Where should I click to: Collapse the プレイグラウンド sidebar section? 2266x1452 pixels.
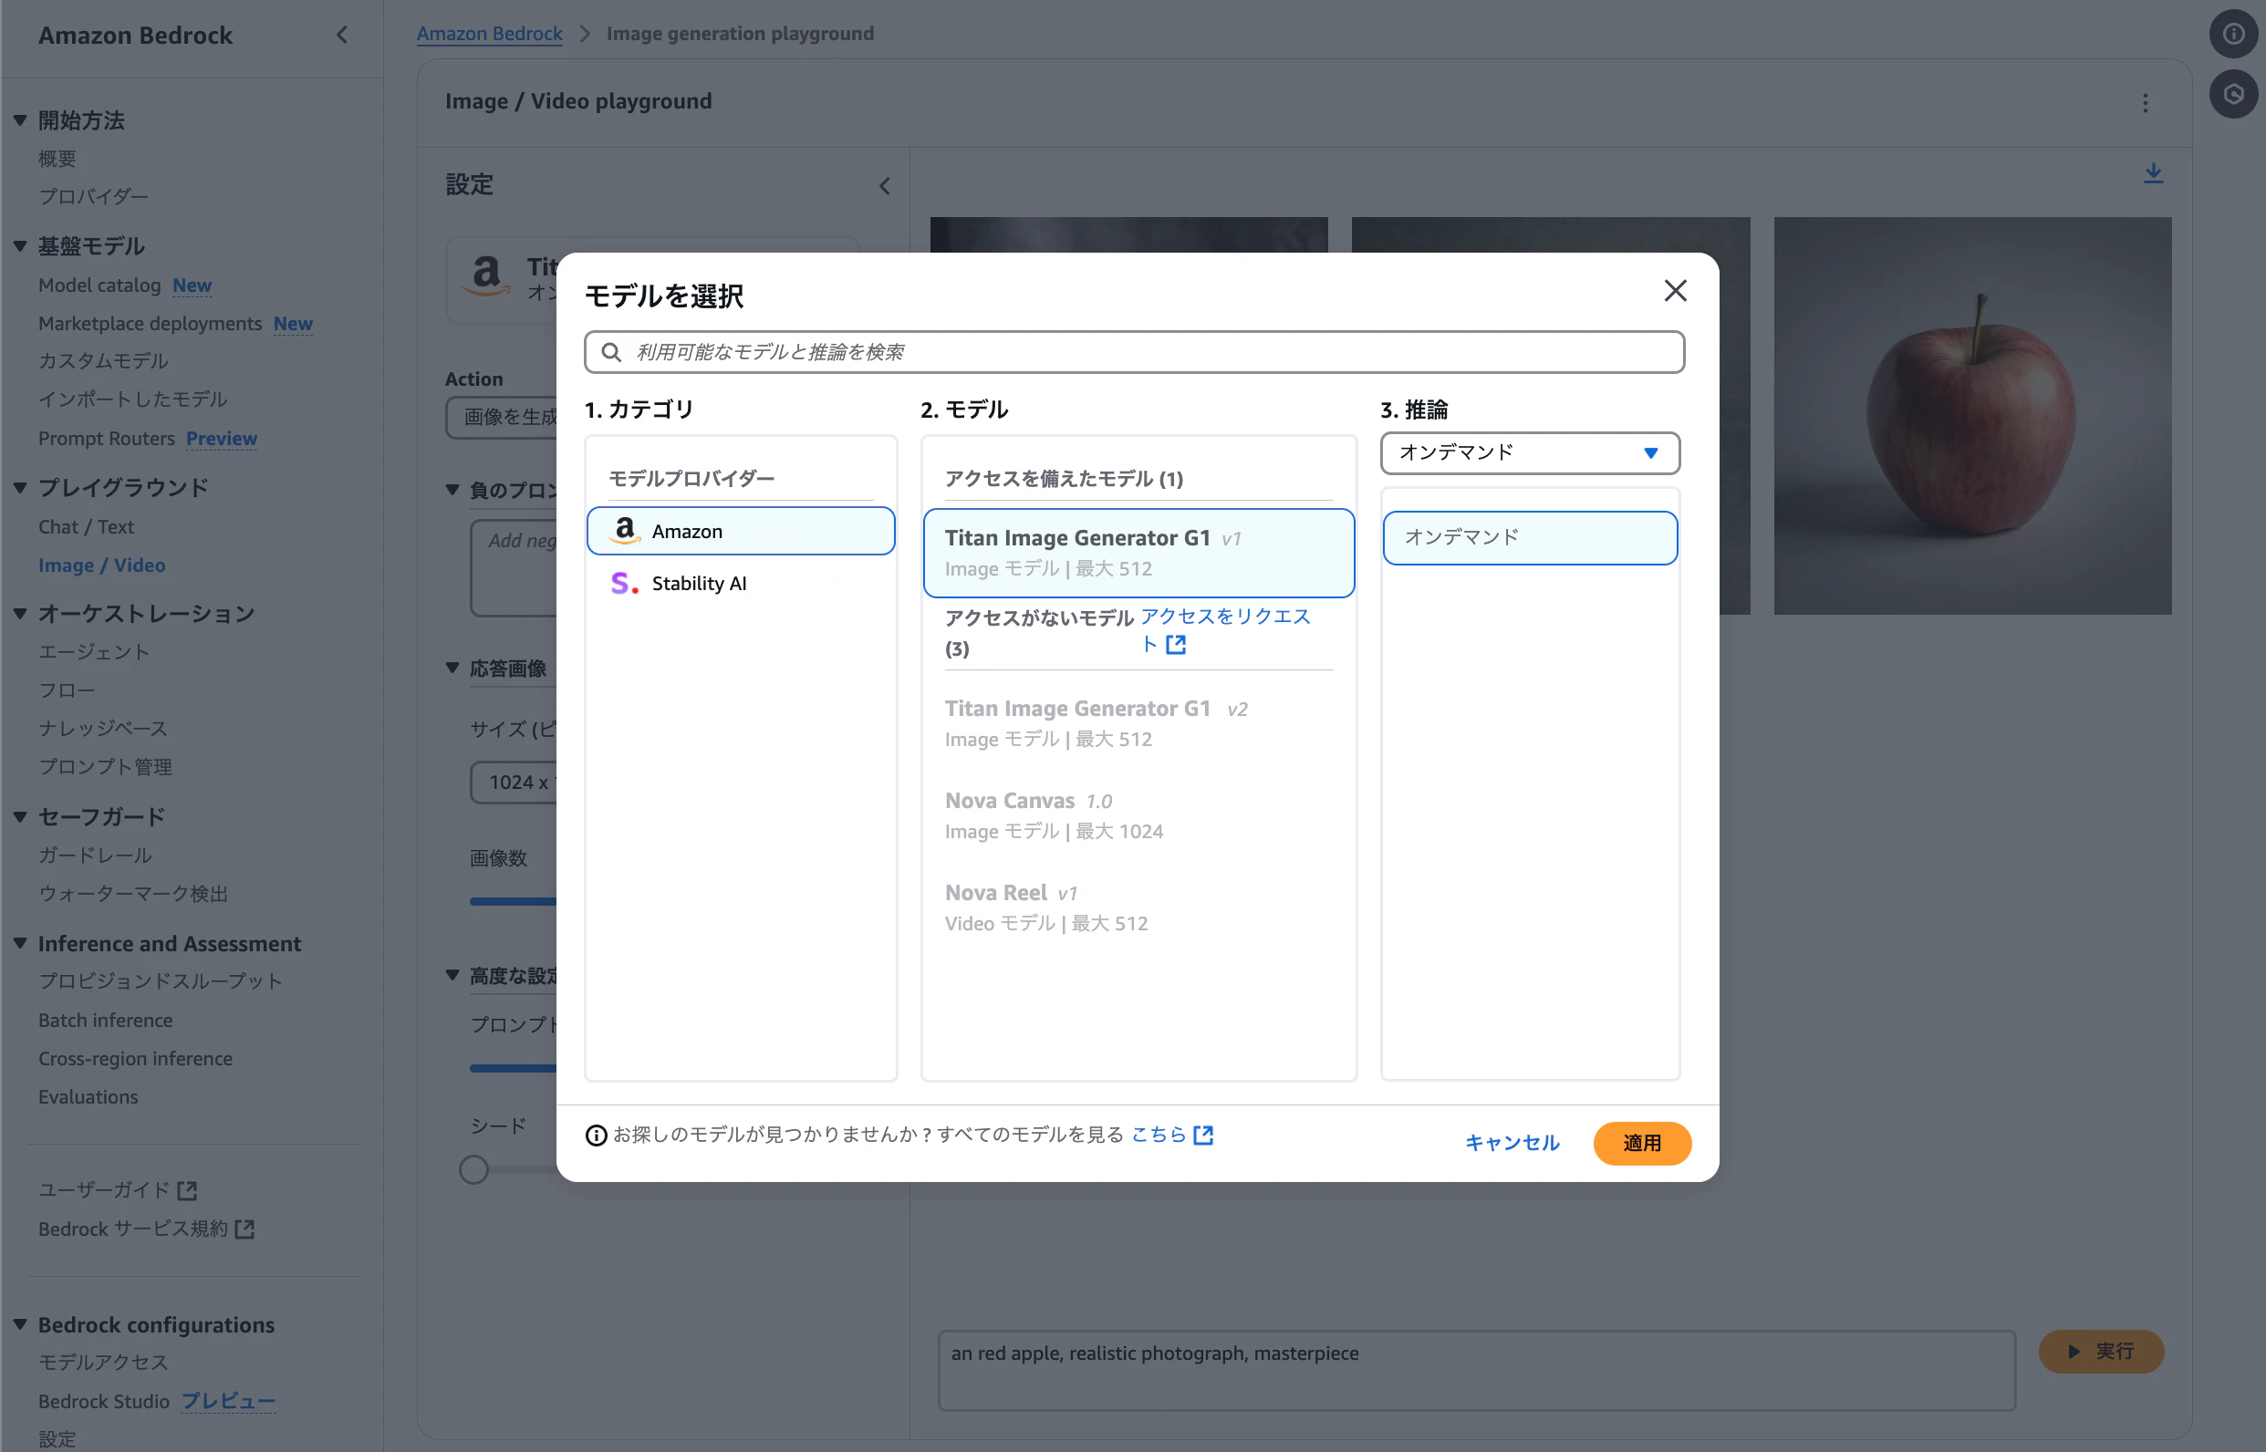(x=20, y=487)
